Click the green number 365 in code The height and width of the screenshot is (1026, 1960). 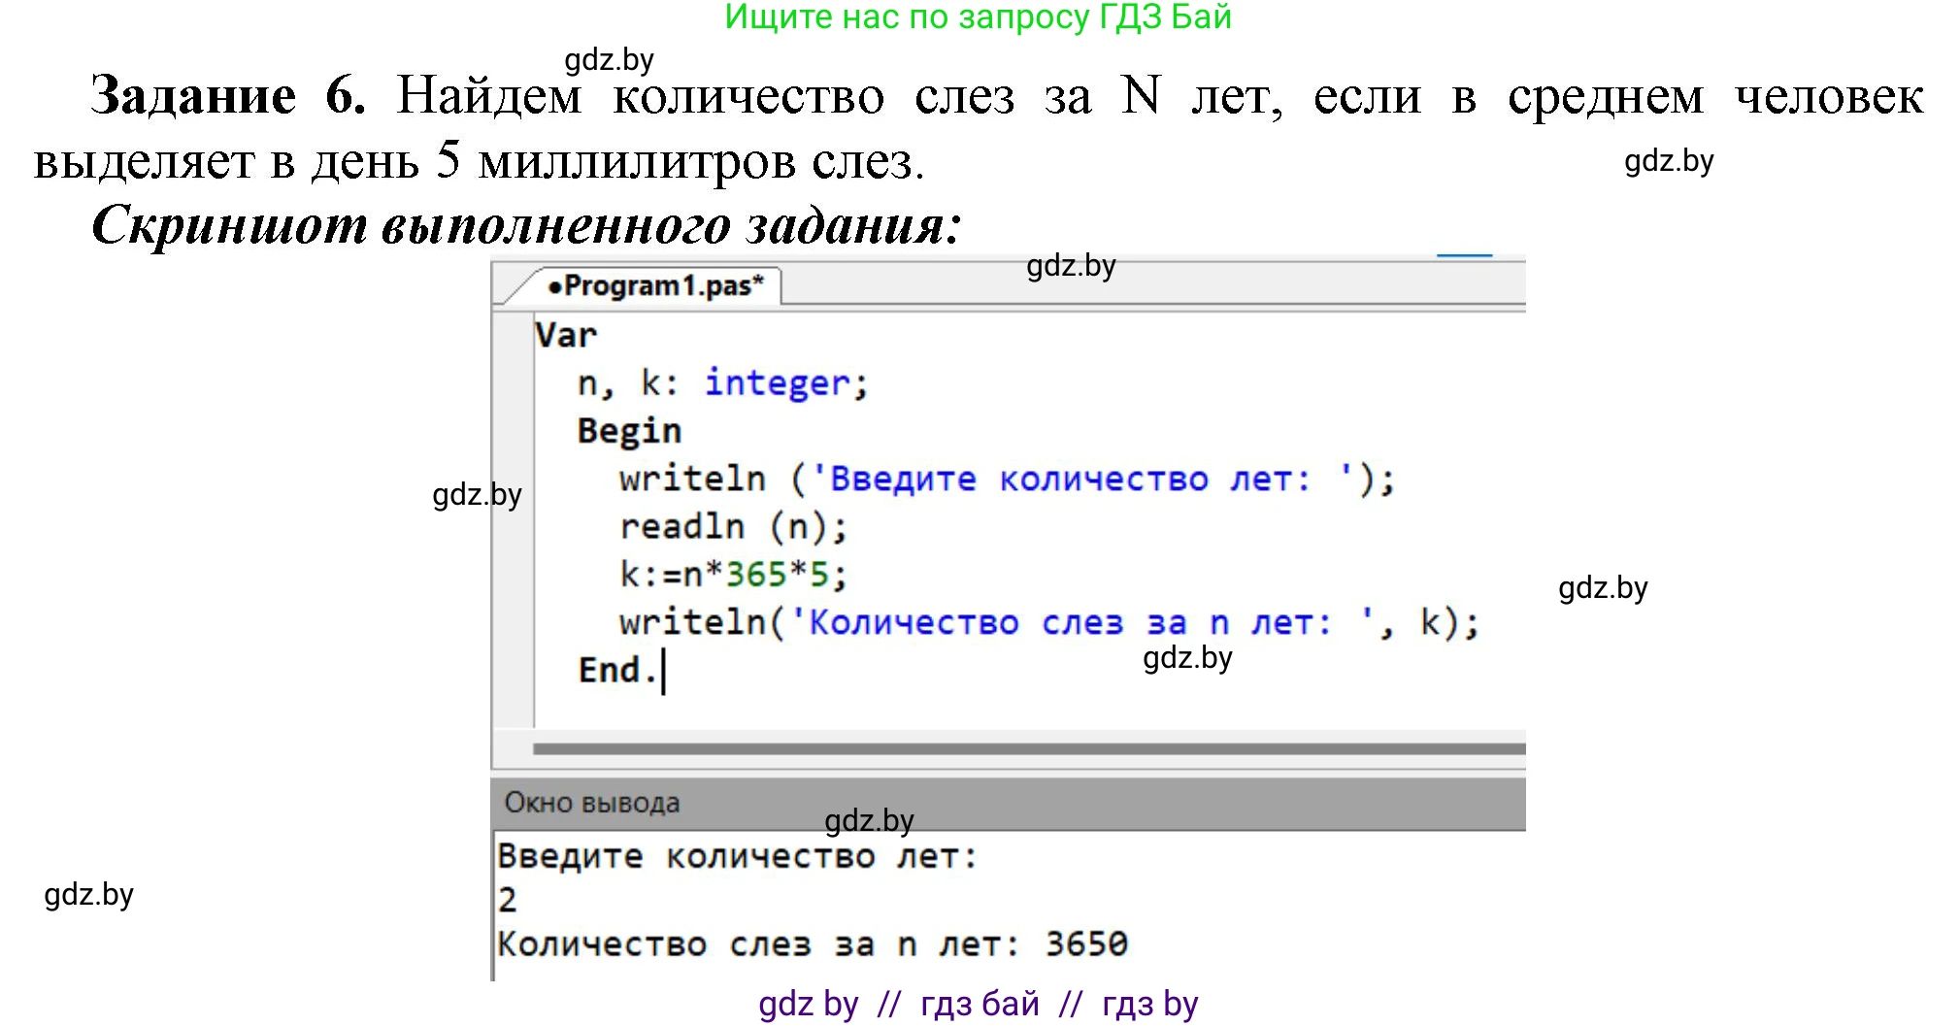(756, 575)
